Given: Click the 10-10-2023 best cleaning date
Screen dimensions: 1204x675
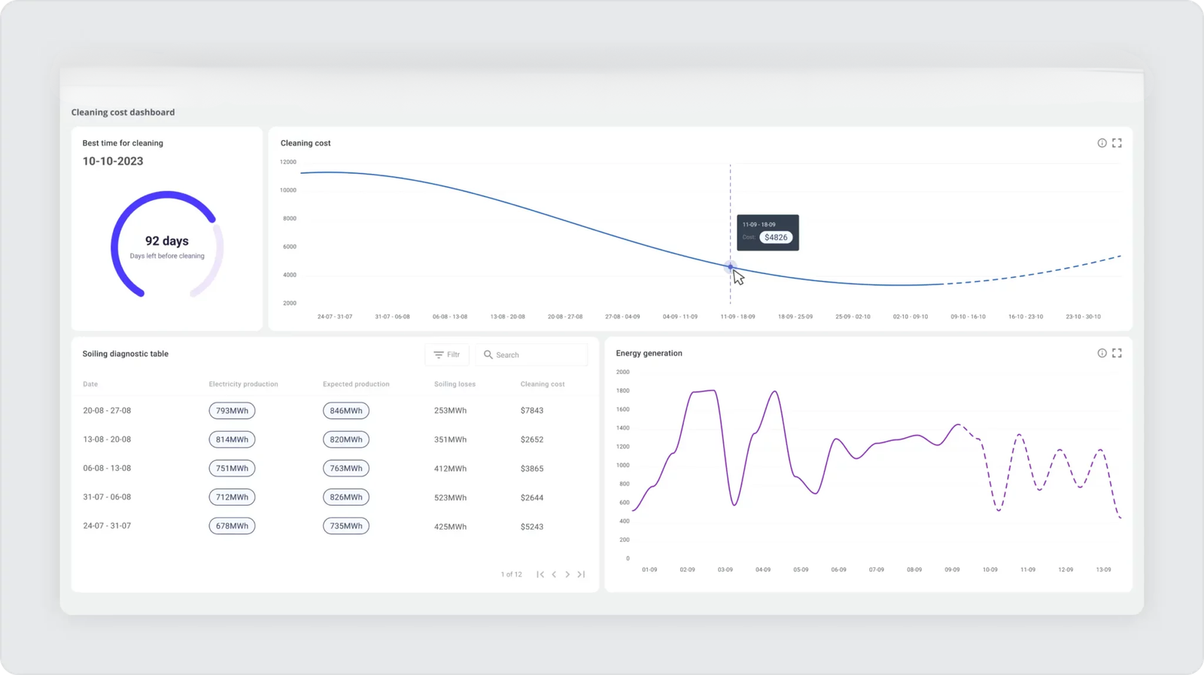Looking at the screenshot, I should tap(113, 161).
